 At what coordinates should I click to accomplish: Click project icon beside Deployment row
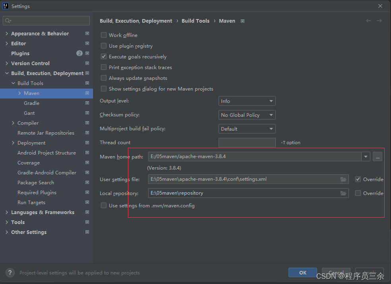pos(87,143)
